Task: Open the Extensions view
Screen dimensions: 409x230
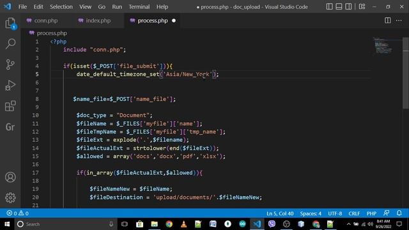Action: point(10,106)
